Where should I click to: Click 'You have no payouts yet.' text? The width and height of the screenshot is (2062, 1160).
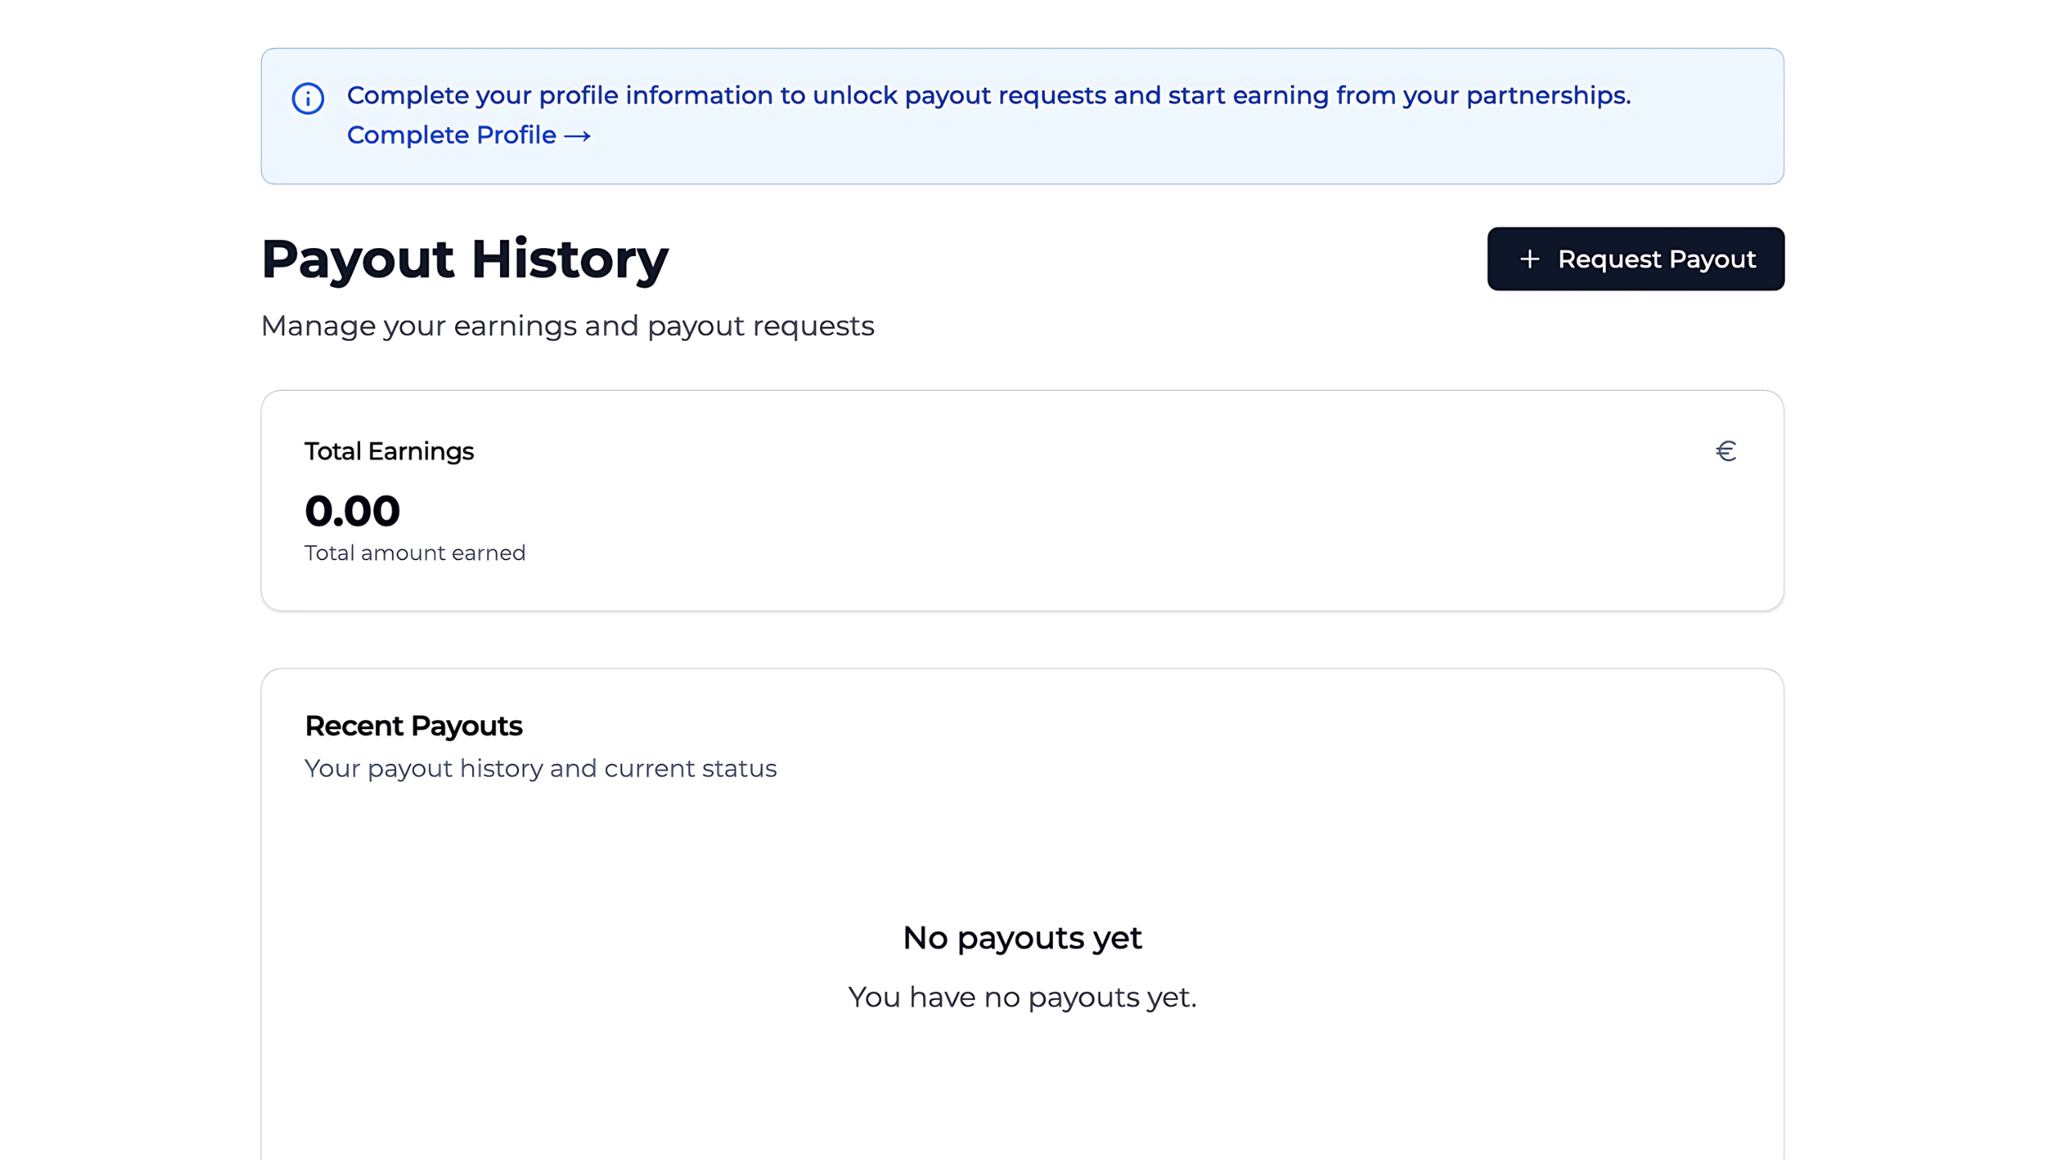coord(1021,997)
